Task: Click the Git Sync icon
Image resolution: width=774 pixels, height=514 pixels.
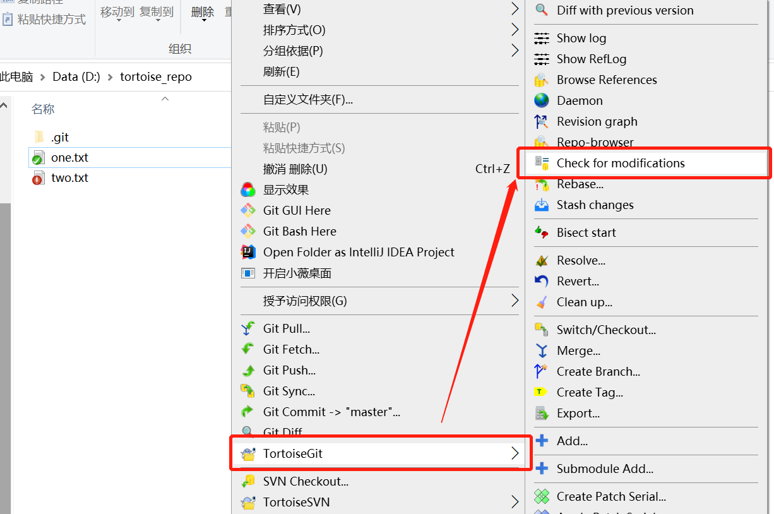Action: (x=248, y=391)
